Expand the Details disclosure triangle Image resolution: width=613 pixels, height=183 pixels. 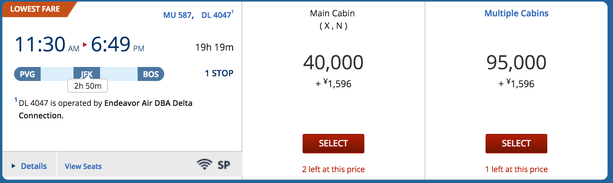pyautogui.click(x=14, y=166)
